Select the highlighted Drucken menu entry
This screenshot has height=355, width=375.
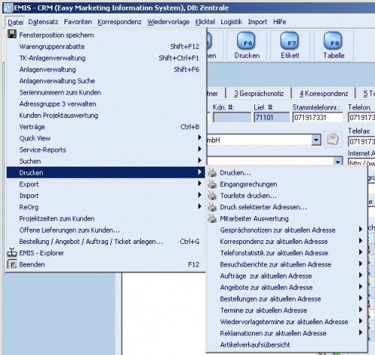click(x=106, y=173)
